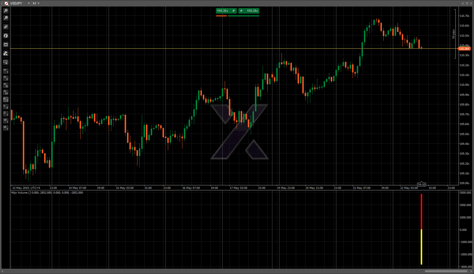474x274 pixels.
Task: Switch to D1 daily timeframe
Action: pos(6,114)
